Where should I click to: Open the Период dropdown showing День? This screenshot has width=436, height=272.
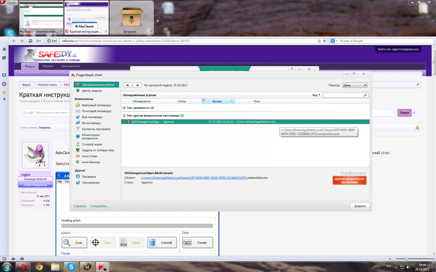[355, 85]
